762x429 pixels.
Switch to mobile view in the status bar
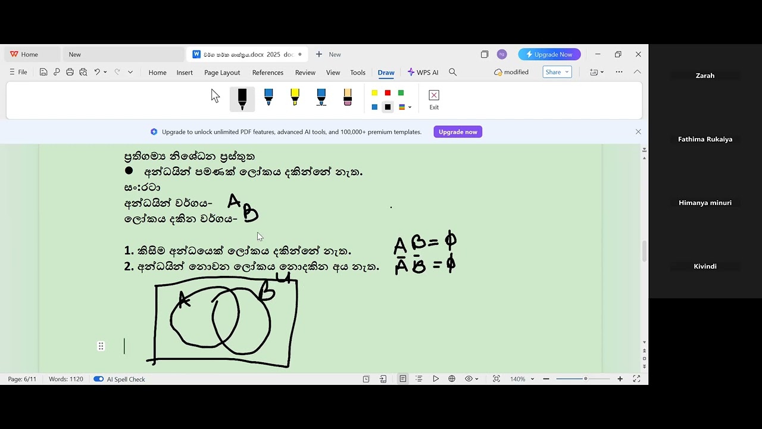coord(383,379)
